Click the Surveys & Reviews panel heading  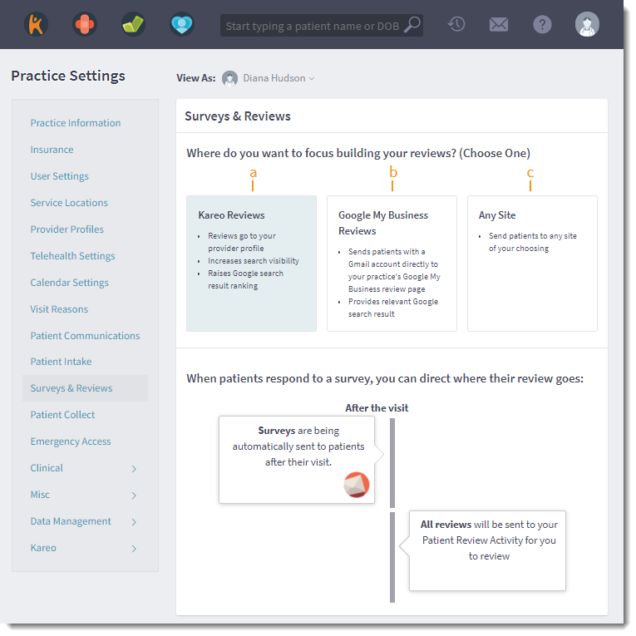tap(238, 116)
